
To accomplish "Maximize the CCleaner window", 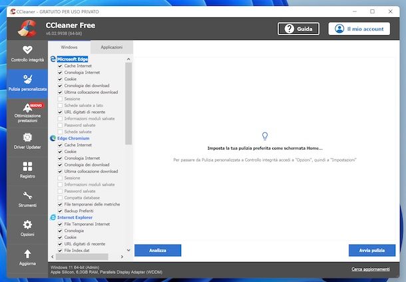I will click(372, 11).
